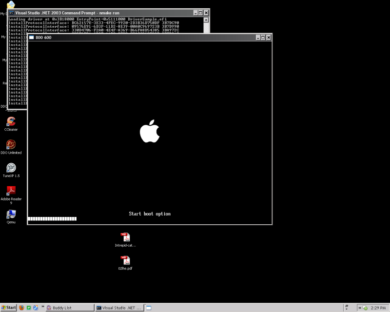Expand hidden system tray icons
This screenshot has height=312, width=390.
point(359,308)
